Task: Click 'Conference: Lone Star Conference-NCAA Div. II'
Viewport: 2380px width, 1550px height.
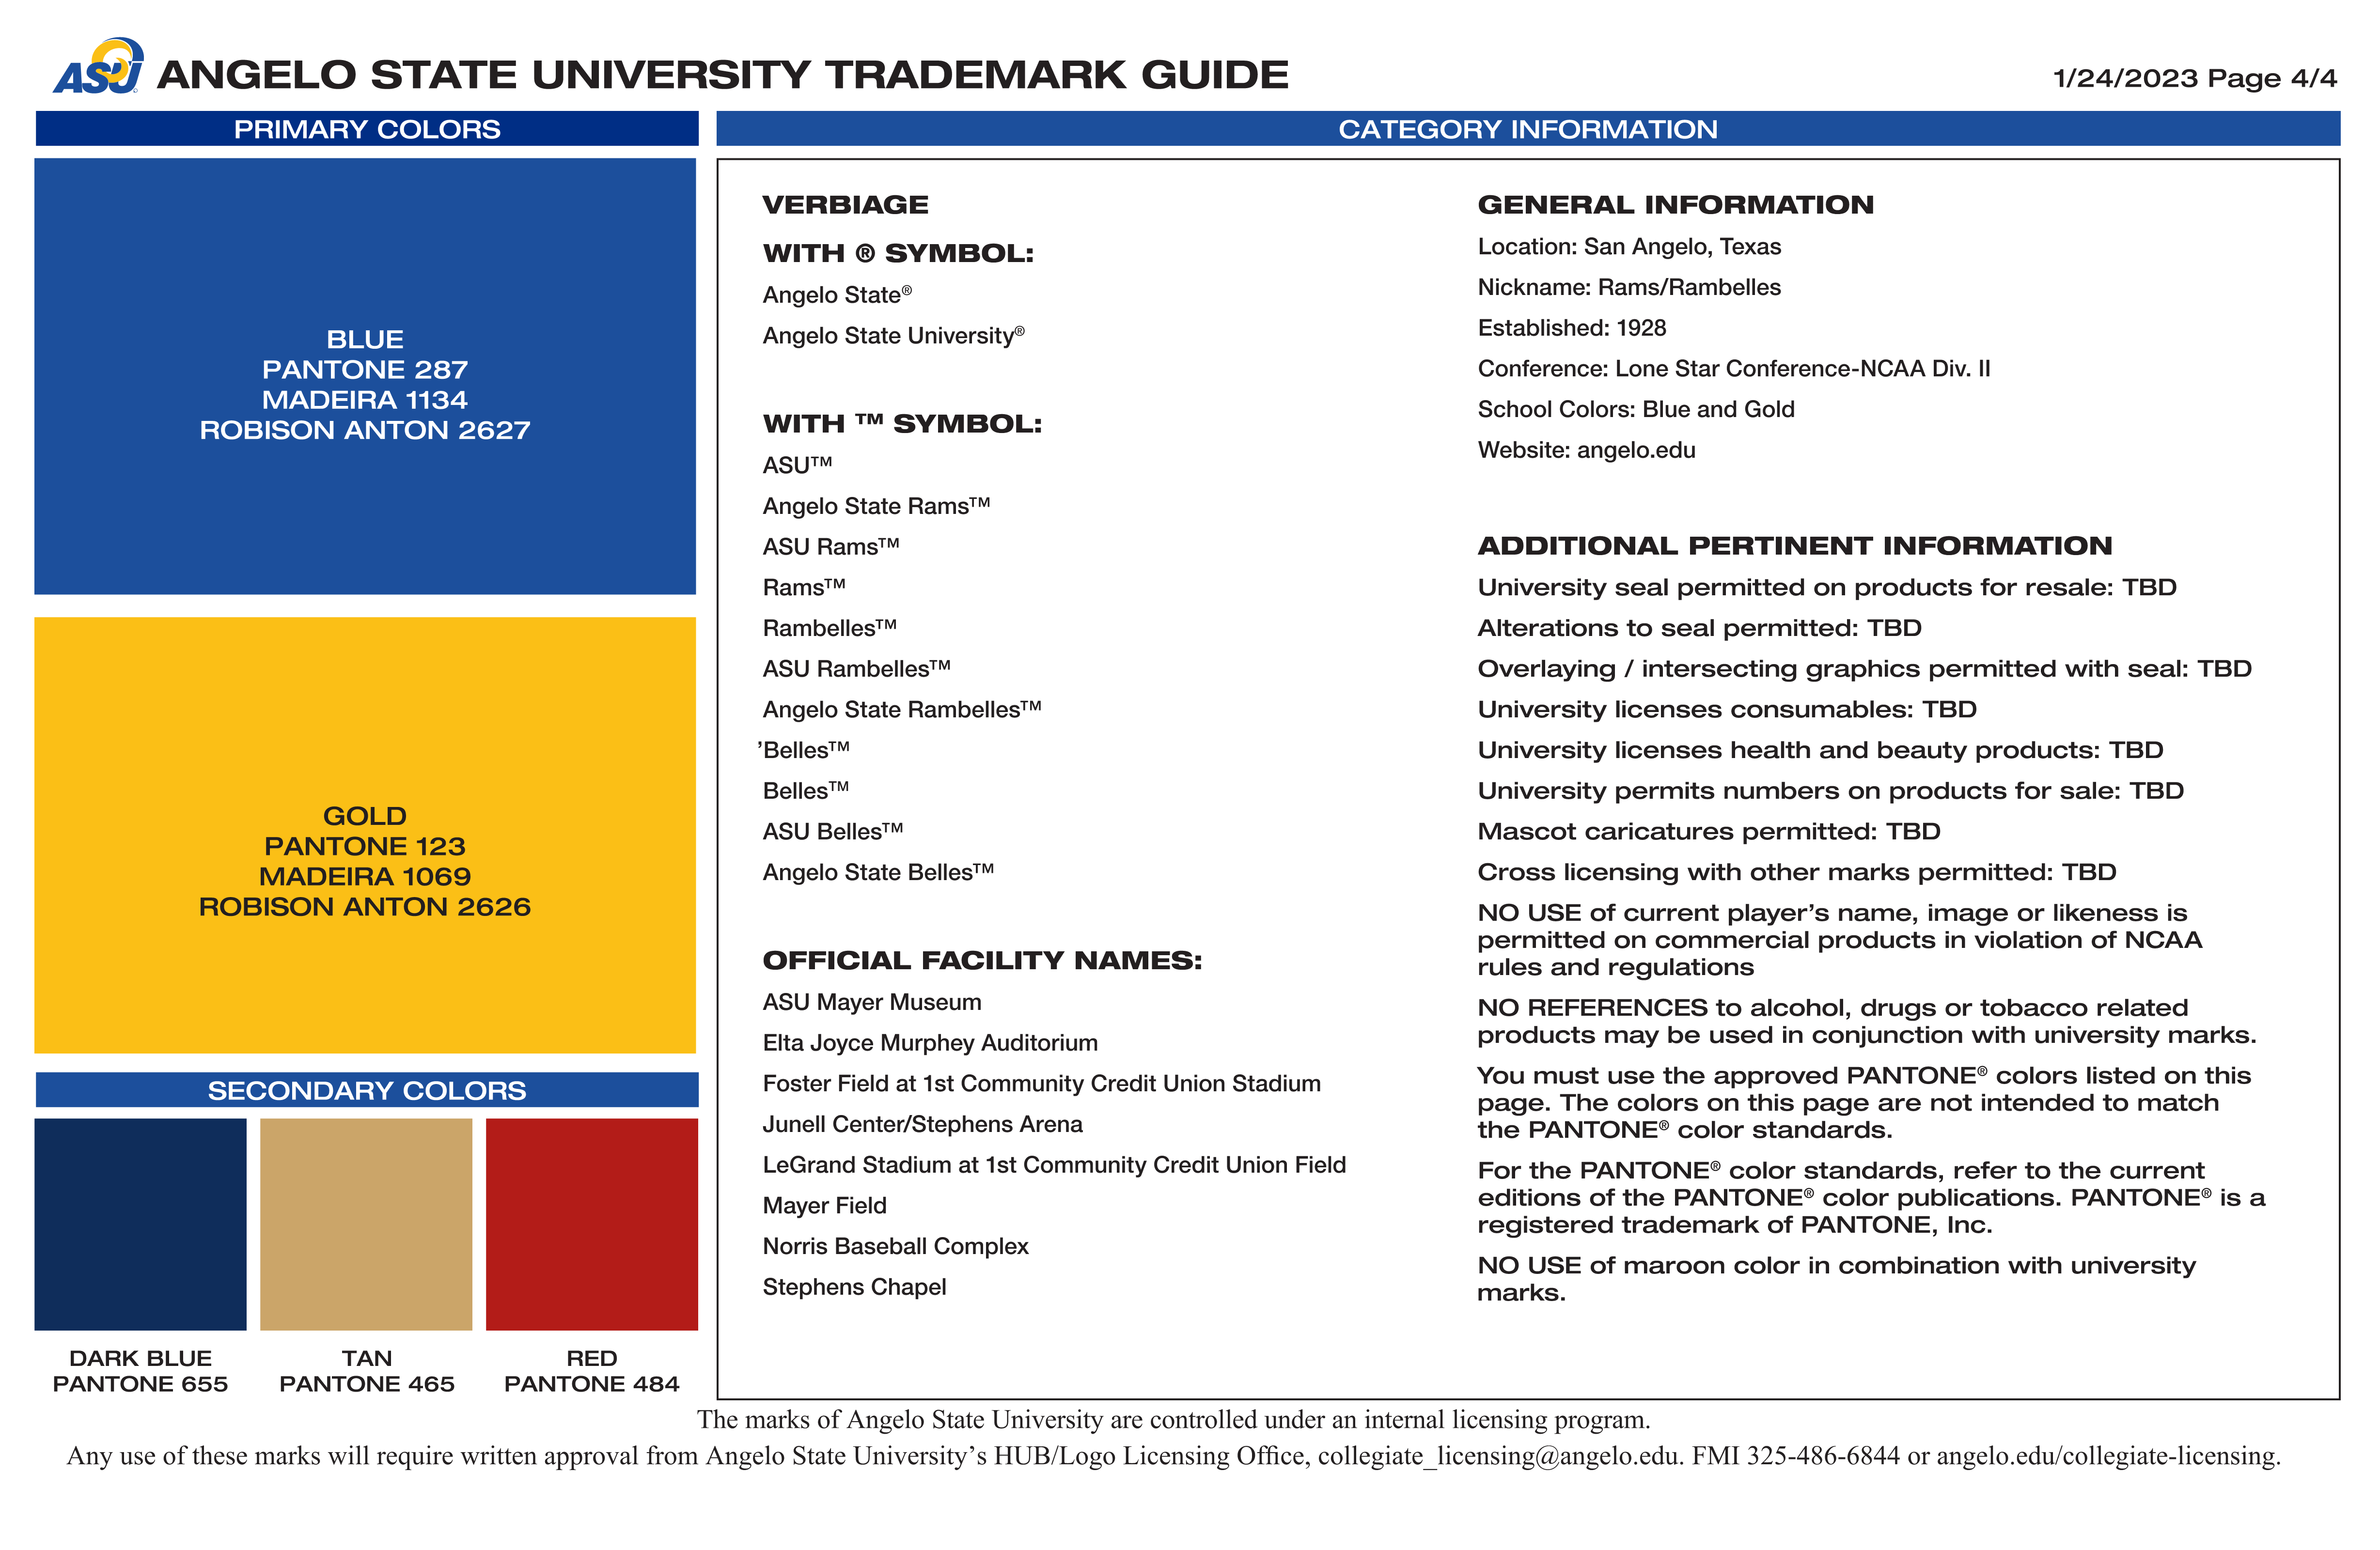Action: [x=1734, y=369]
